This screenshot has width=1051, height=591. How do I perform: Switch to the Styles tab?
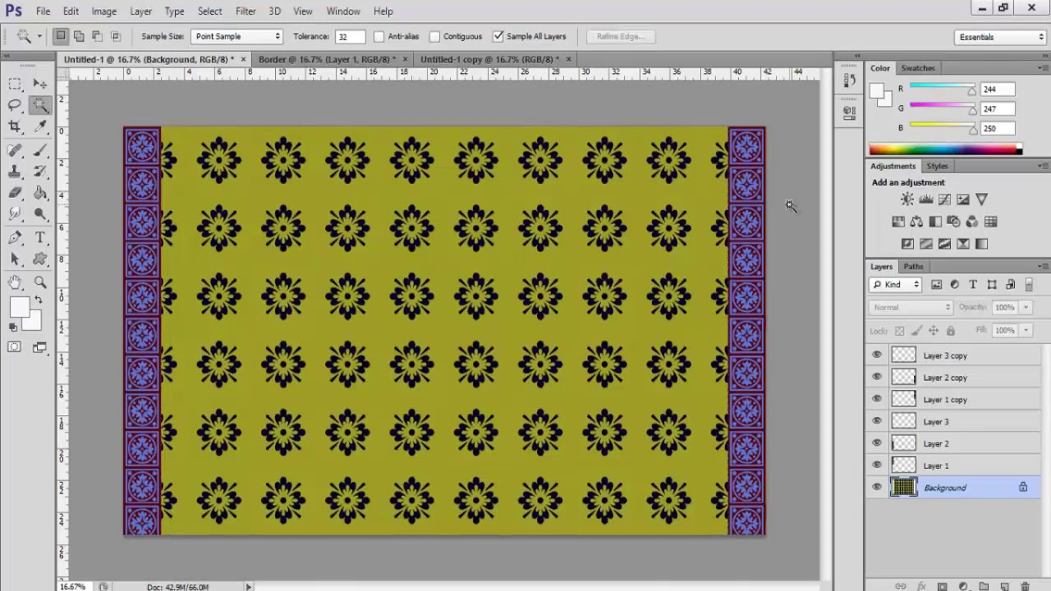coord(937,166)
